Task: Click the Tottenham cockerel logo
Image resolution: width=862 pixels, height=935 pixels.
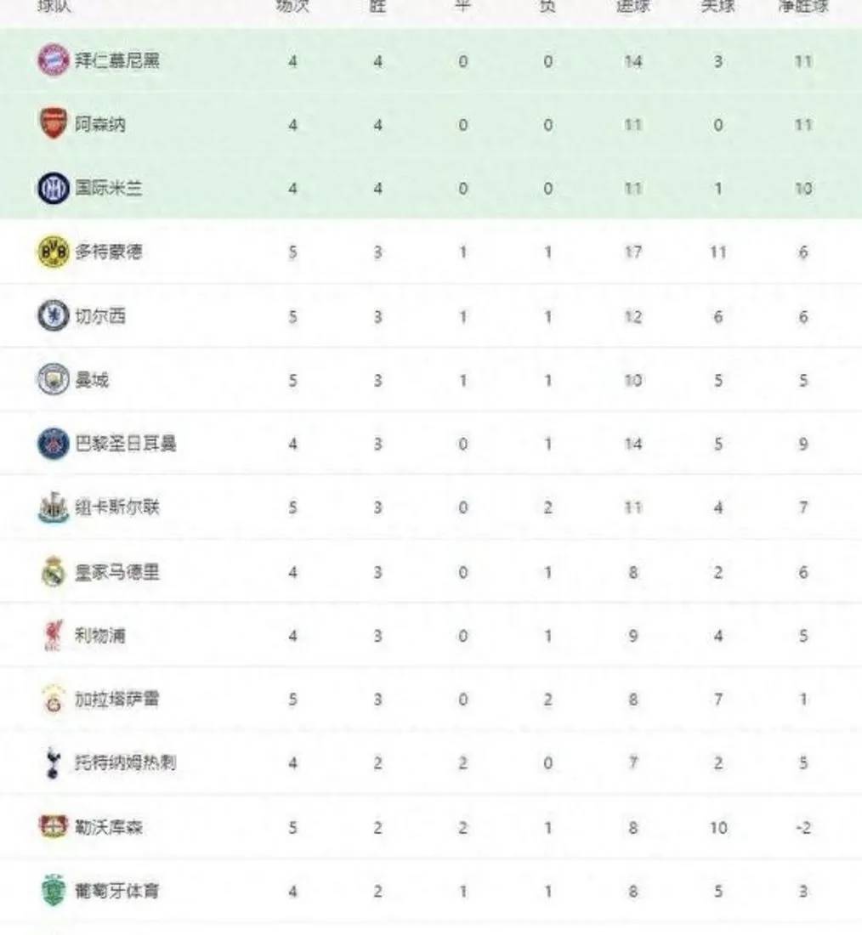Action: pyautogui.click(x=53, y=763)
